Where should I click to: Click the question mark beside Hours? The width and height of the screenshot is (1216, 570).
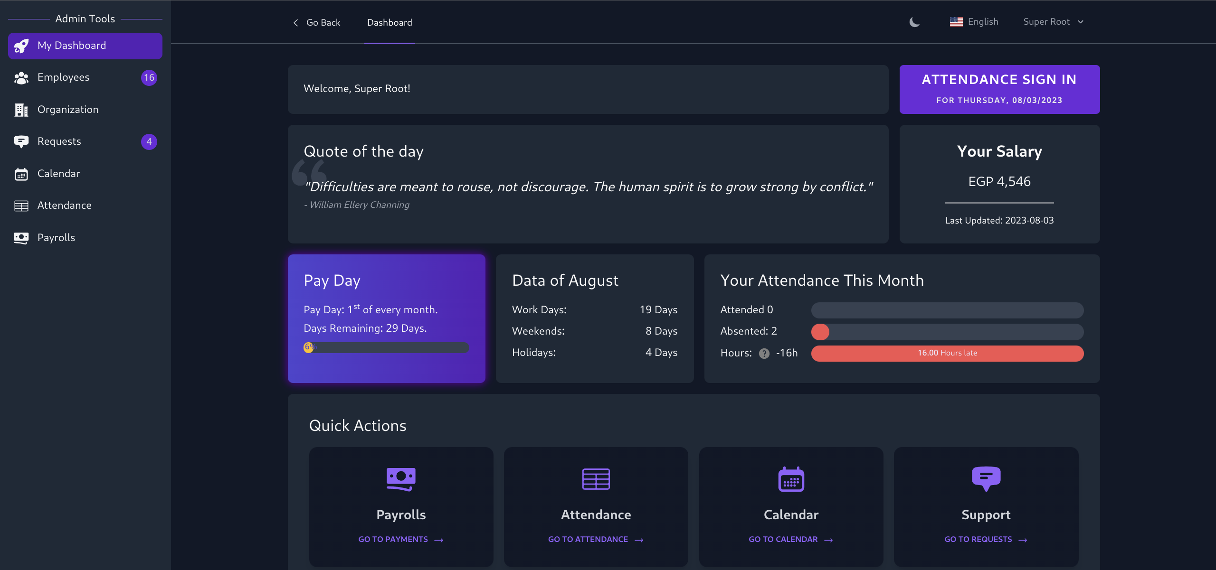[764, 353]
